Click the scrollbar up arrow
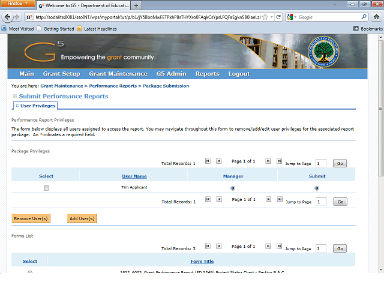384x288 pixels. point(380,37)
